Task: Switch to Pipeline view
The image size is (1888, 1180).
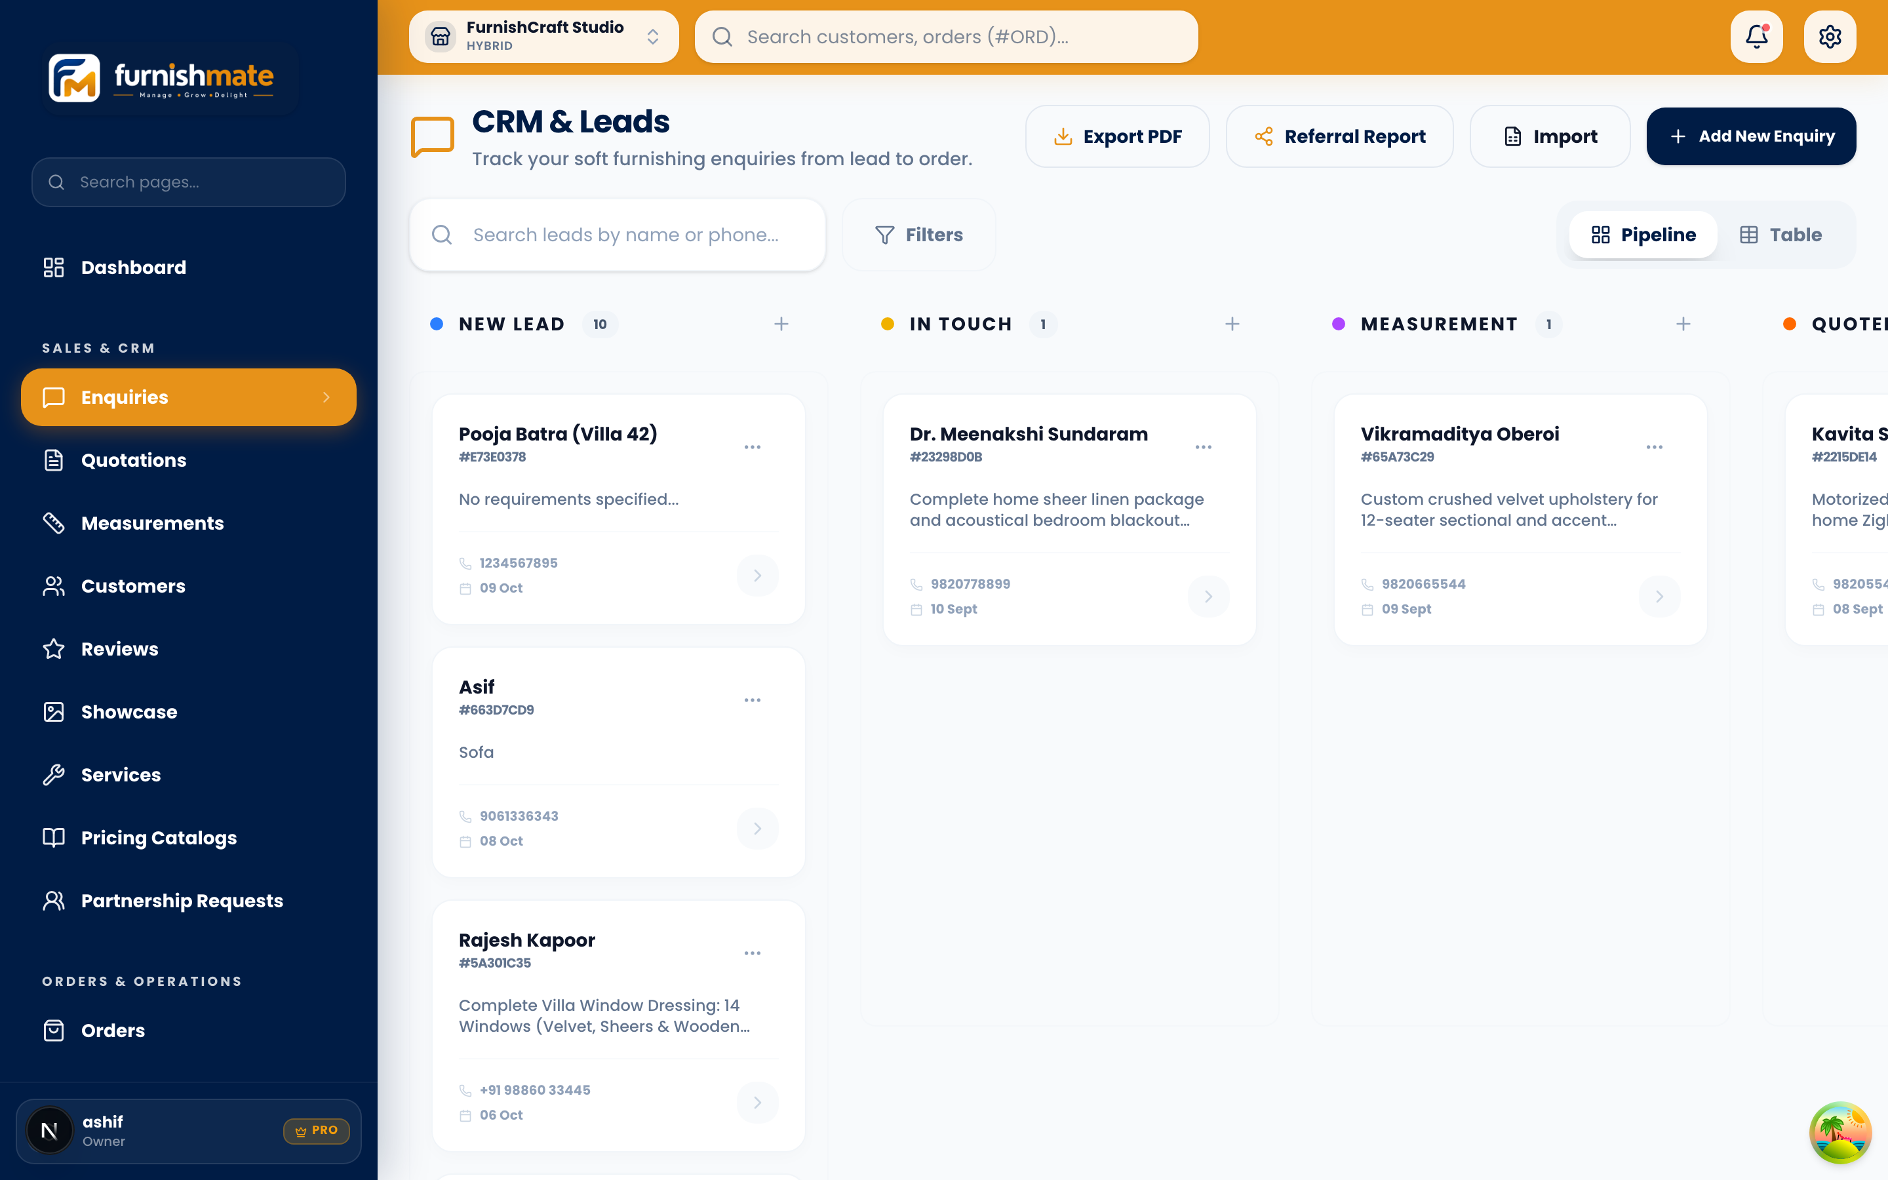Action: 1643,235
